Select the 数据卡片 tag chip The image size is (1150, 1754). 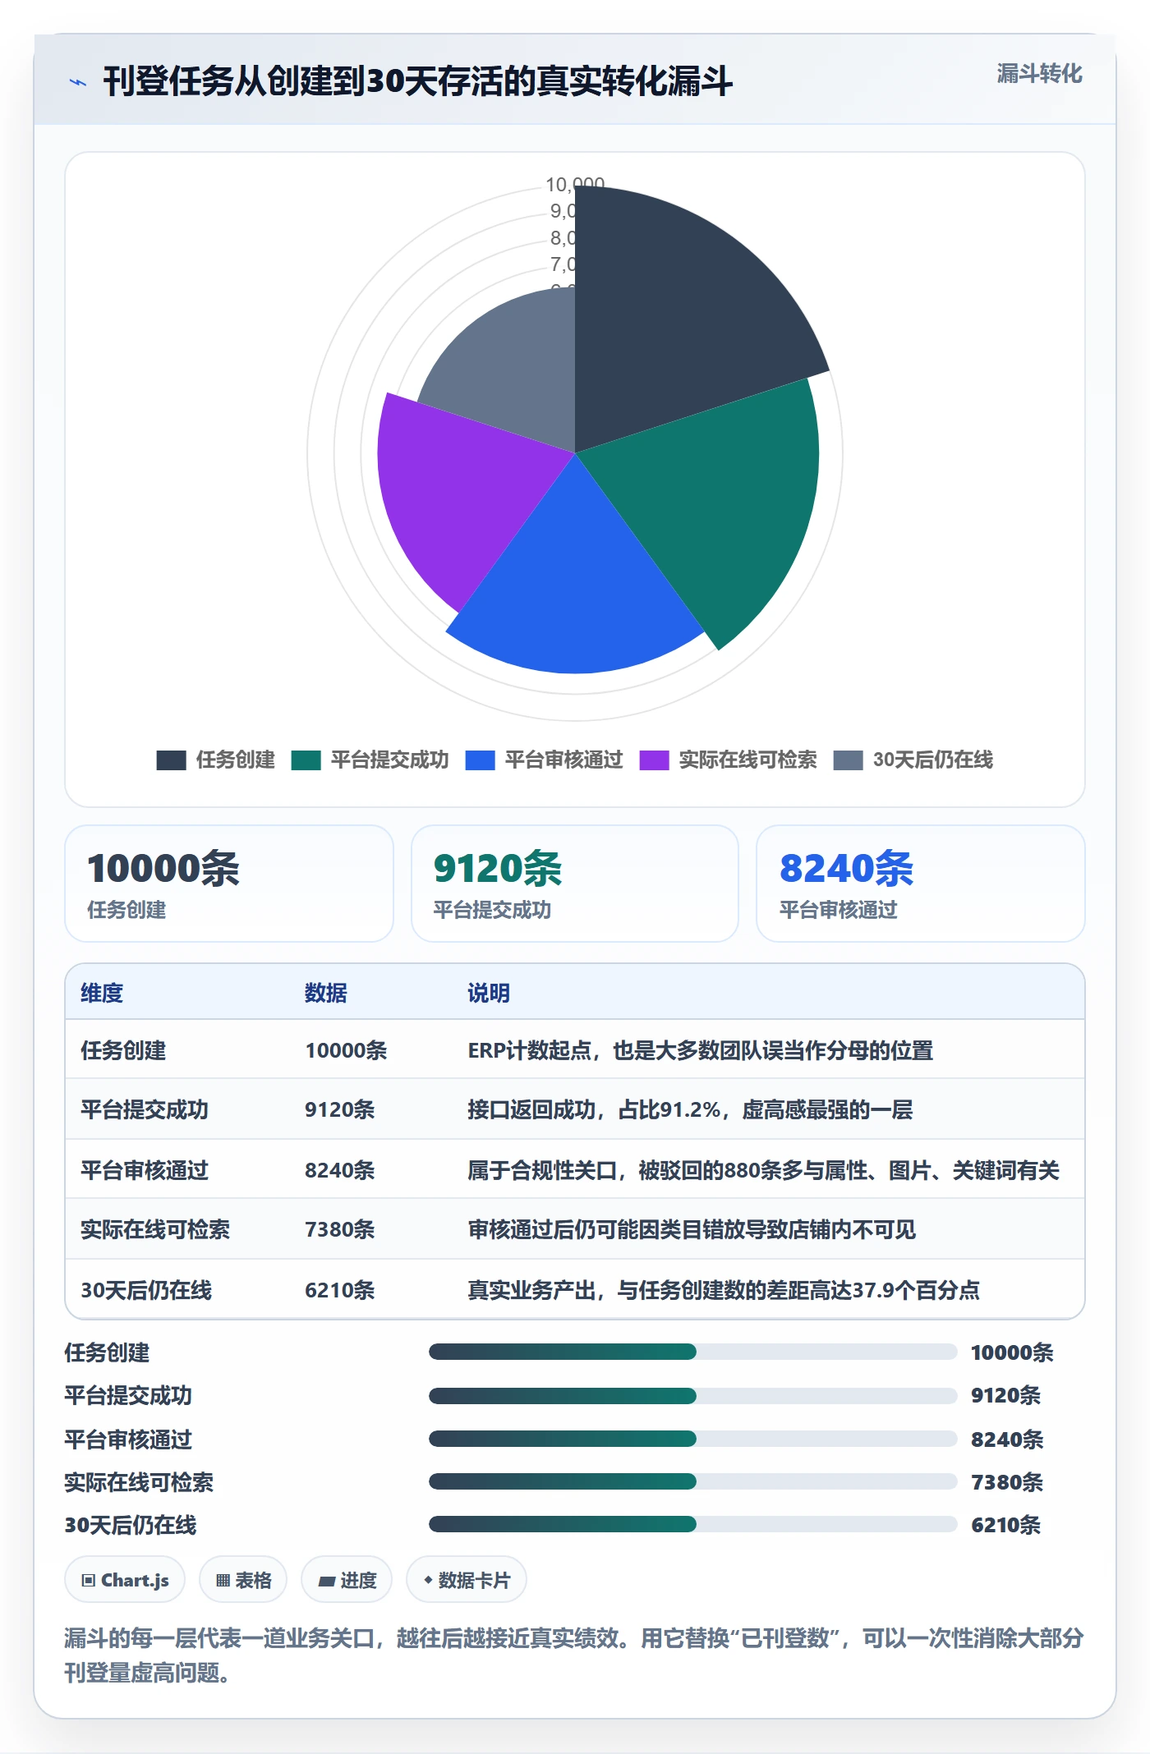(467, 1580)
